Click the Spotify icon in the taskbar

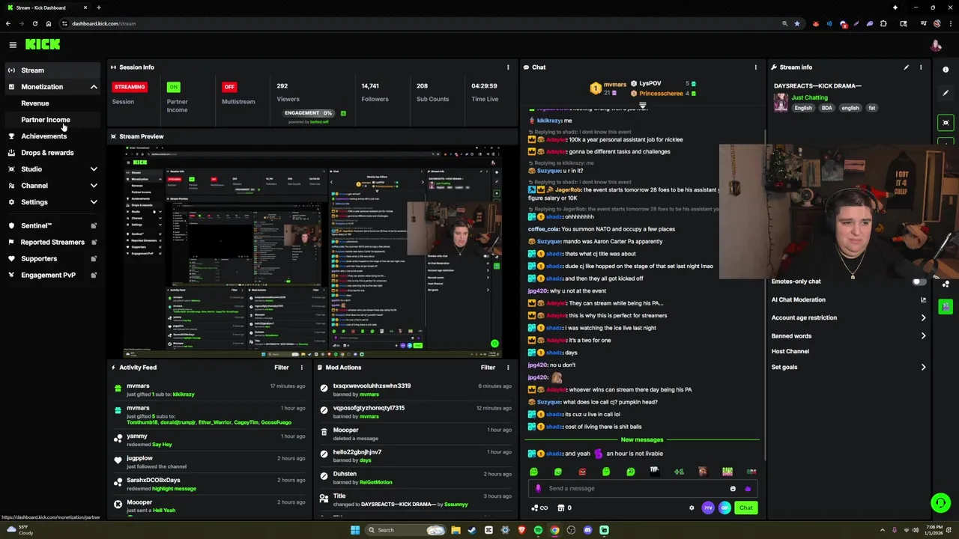click(x=538, y=530)
